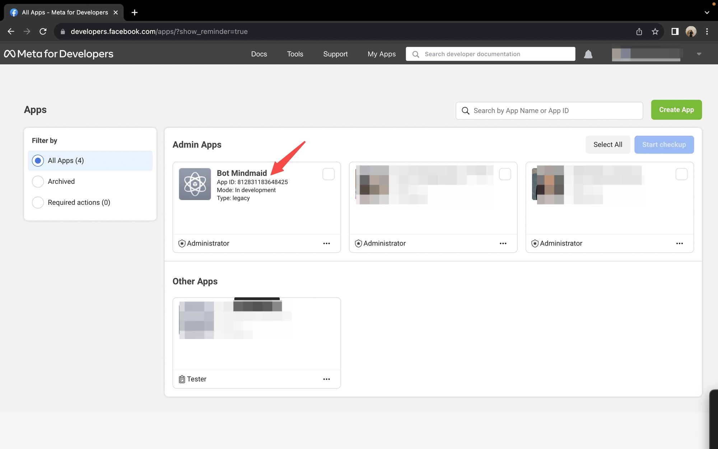Click the second admin app thumbnail
Viewport: 718px width, 449px height.
(x=373, y=185)
